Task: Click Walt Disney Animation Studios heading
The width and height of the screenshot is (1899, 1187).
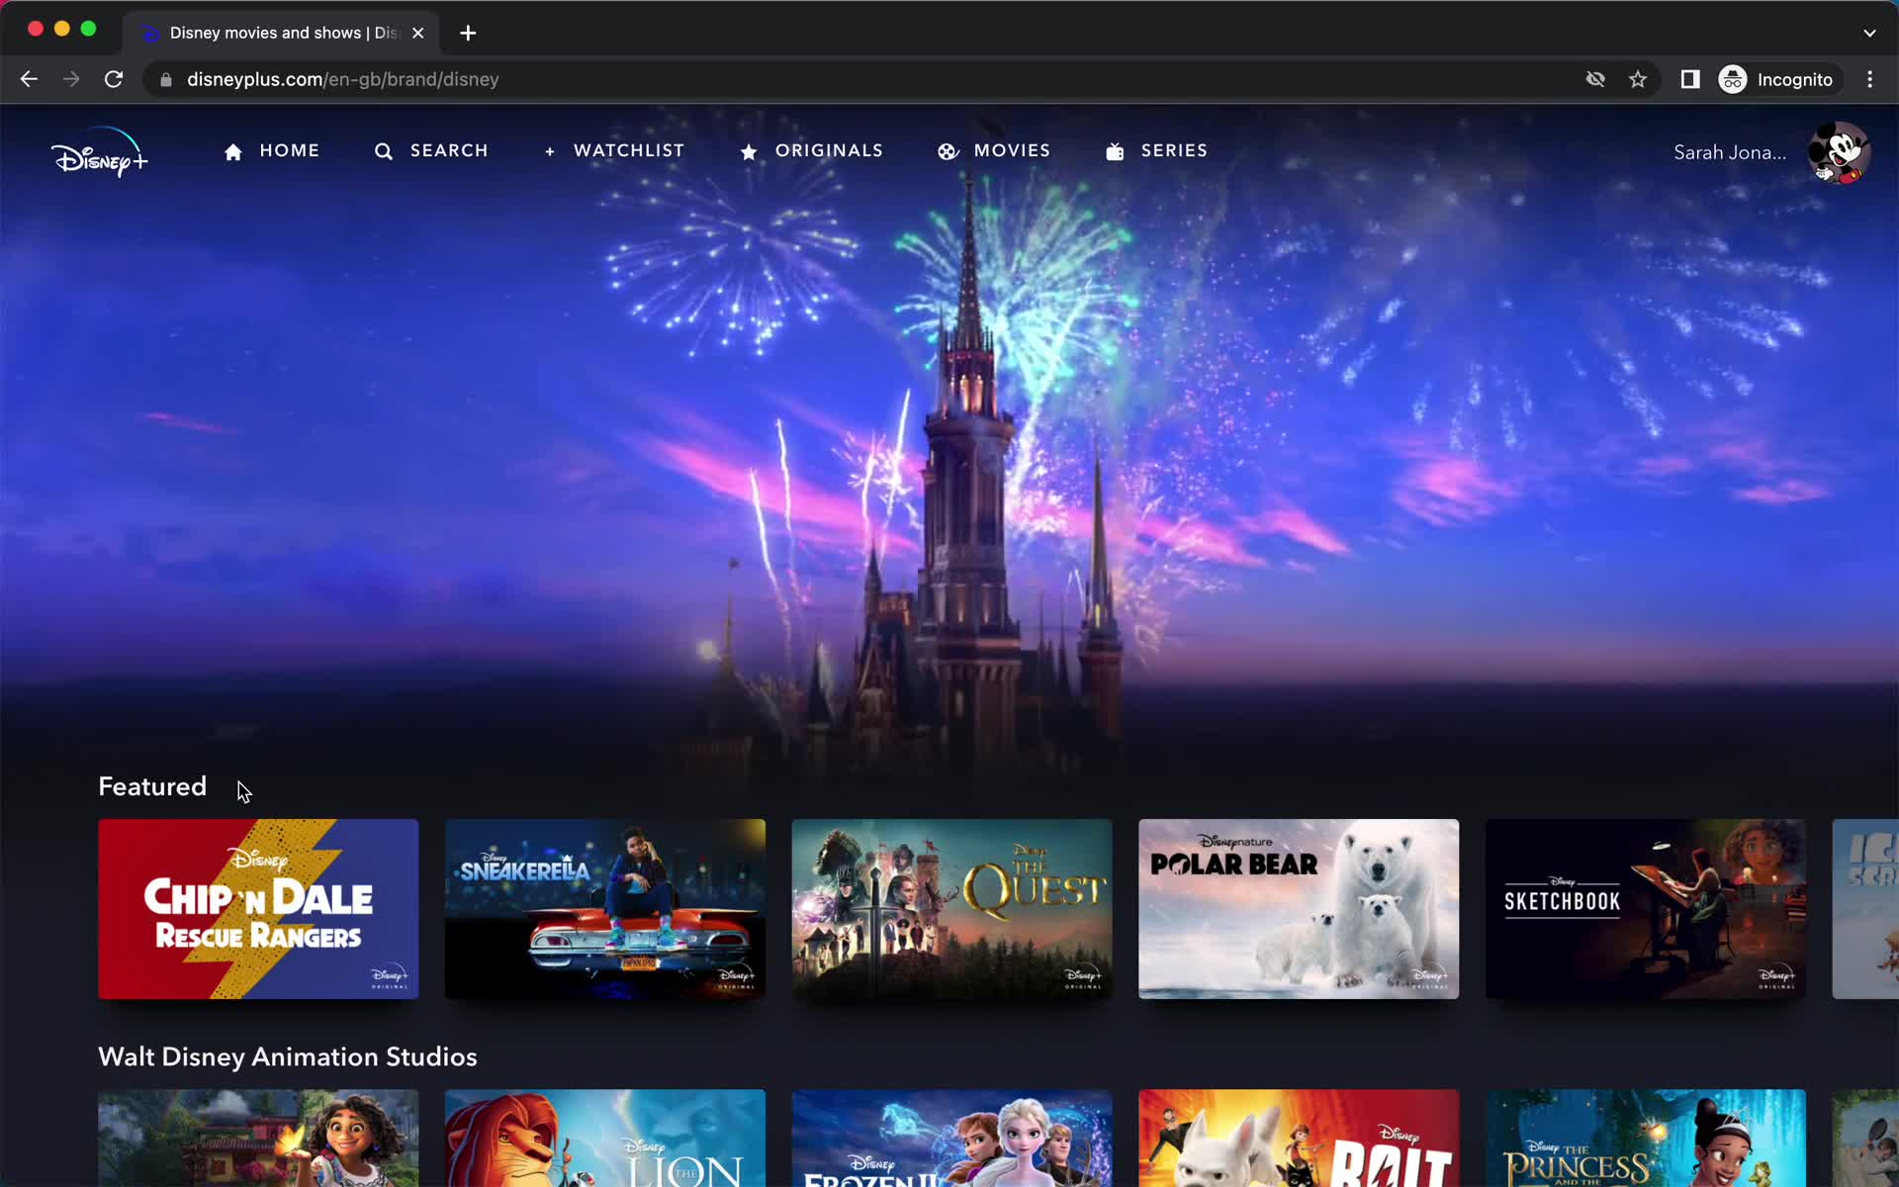Action: [x=288, y=1056]
